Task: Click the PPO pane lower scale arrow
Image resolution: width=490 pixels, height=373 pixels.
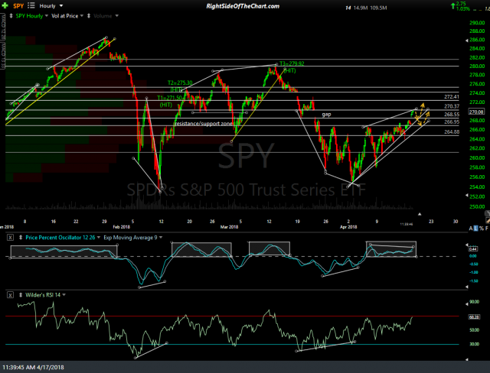Action: coord(467,286)
